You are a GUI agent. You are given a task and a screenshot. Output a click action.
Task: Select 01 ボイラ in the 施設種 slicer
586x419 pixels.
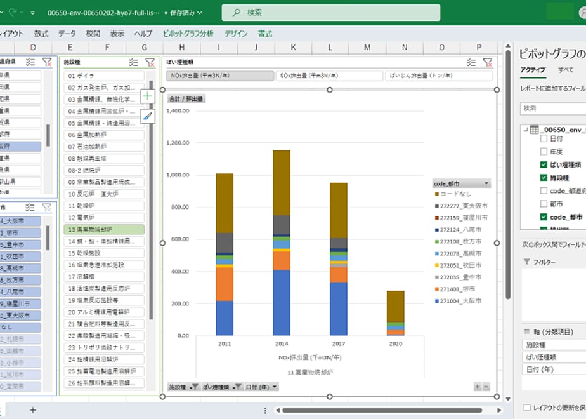tap(104, 76)
